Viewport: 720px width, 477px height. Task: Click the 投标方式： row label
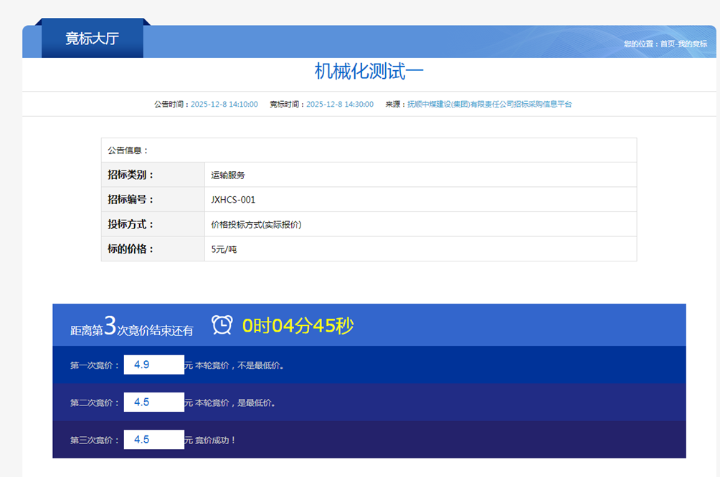click(x=131, y=224)
